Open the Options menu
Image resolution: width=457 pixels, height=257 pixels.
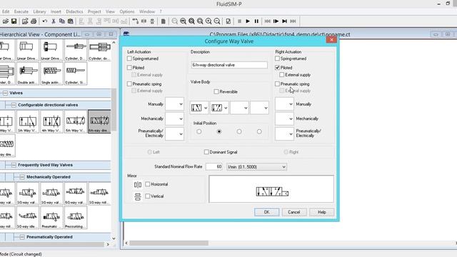click(127, 11)
